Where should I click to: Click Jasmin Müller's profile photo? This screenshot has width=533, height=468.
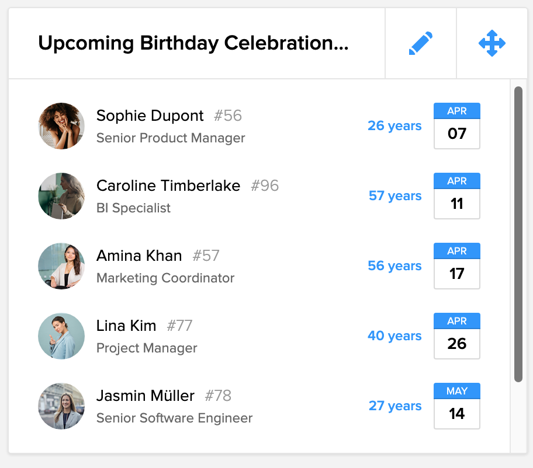61,406
